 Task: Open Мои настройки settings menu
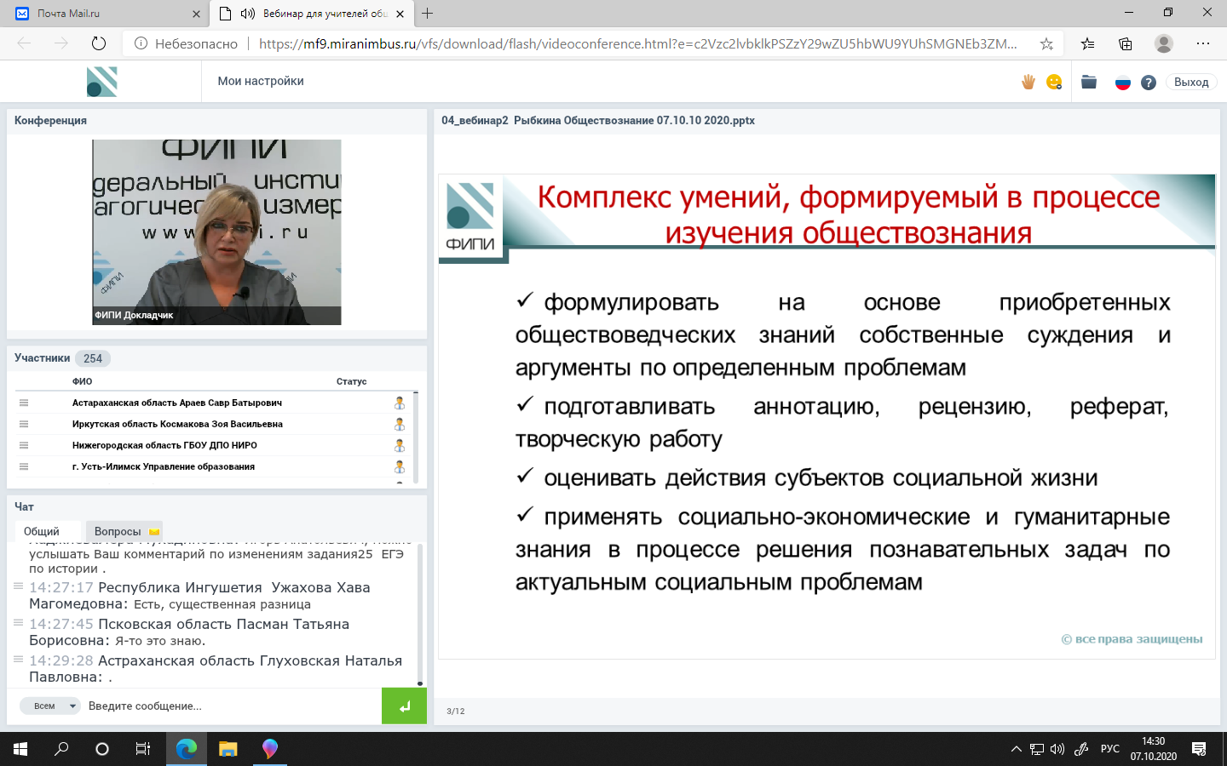point(261,82)
